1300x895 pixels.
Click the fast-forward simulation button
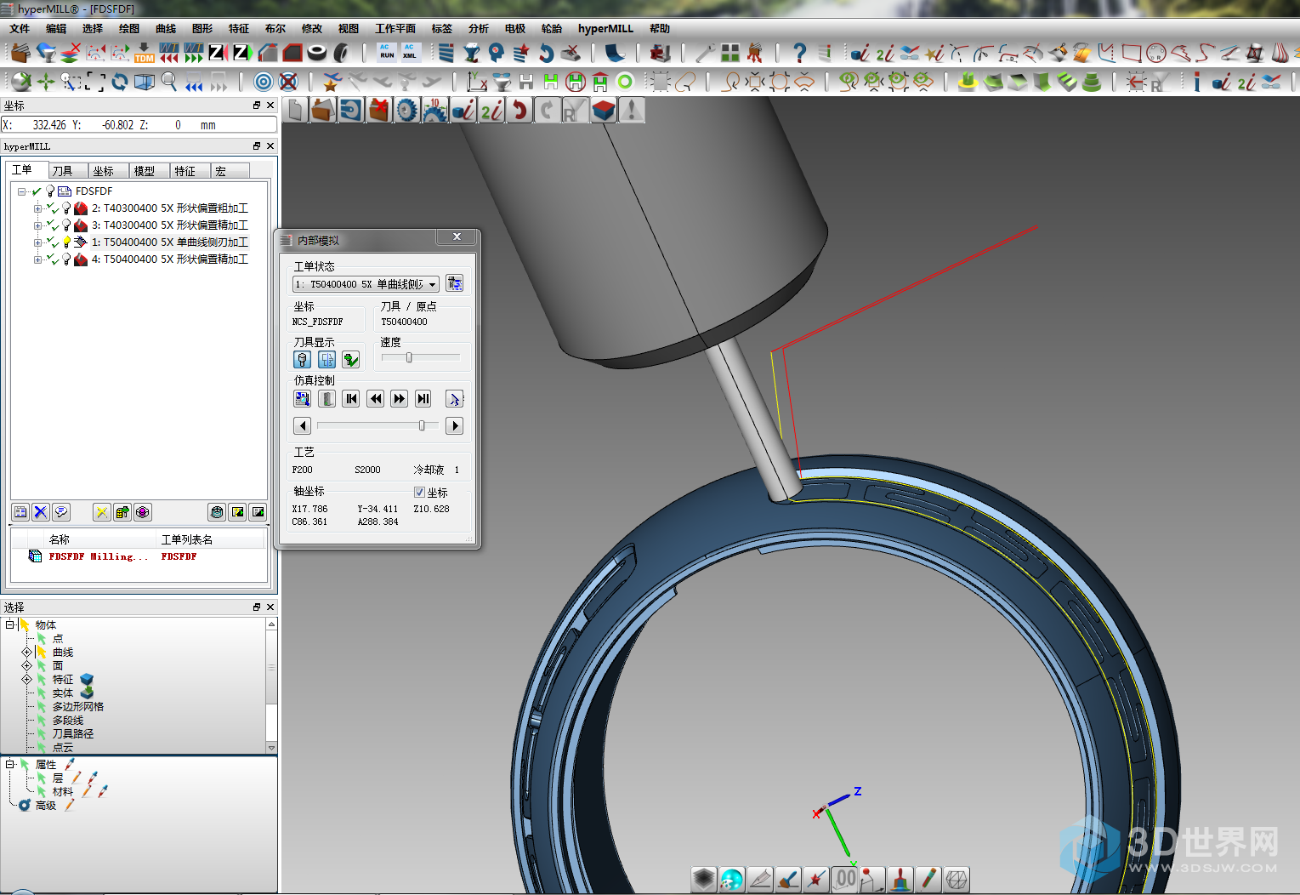click(x=399, y=398)
